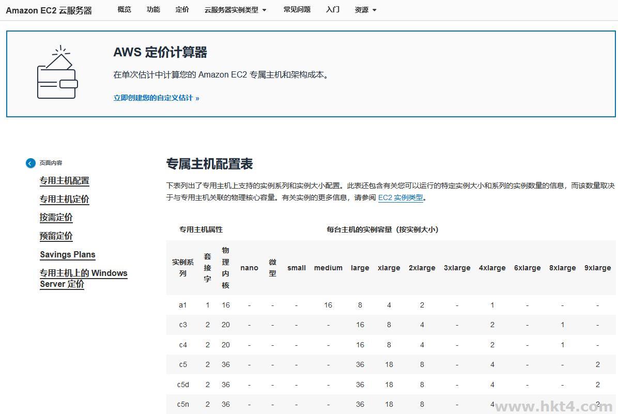Open the 概览 nav item
Viewport: 618px width, 414px height.
(x=124, y=9)
